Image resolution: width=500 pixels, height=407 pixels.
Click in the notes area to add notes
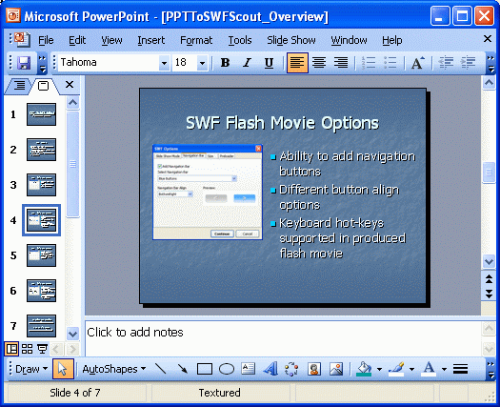pyautogui.click(x=283, y=338)
